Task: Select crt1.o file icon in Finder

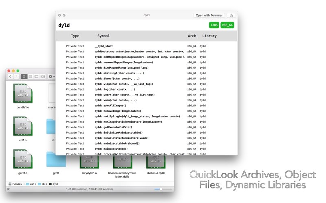Action: 23,126
